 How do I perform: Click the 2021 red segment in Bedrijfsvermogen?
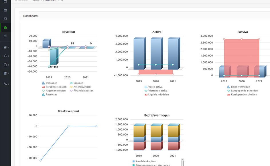(x=173, y=146)
